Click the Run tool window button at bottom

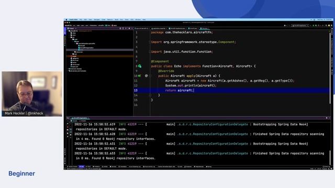pyautogui.click(x=82, y=167)
